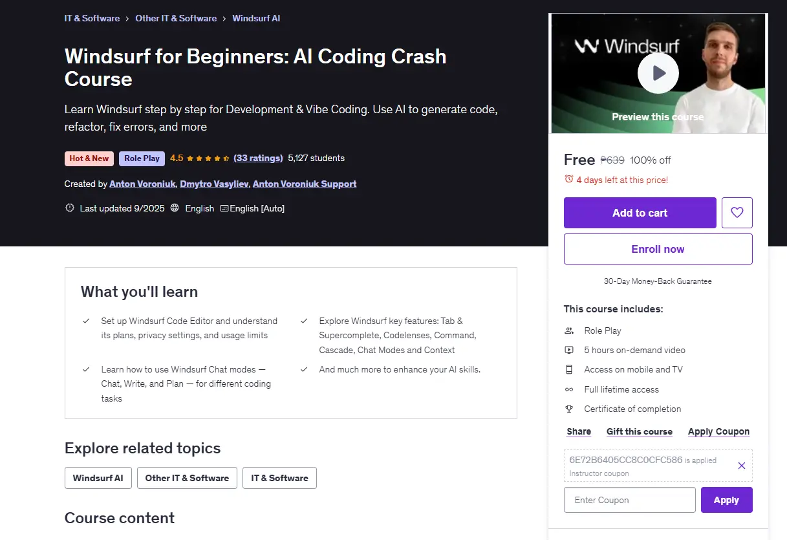Open Other IT & Software breadcrumb link
Screen dimensions: 787x540
click(x=176, y=18)
